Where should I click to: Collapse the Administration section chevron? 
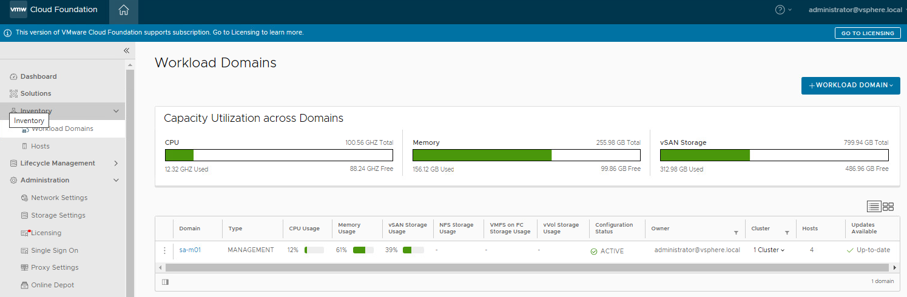coord(116,181)
